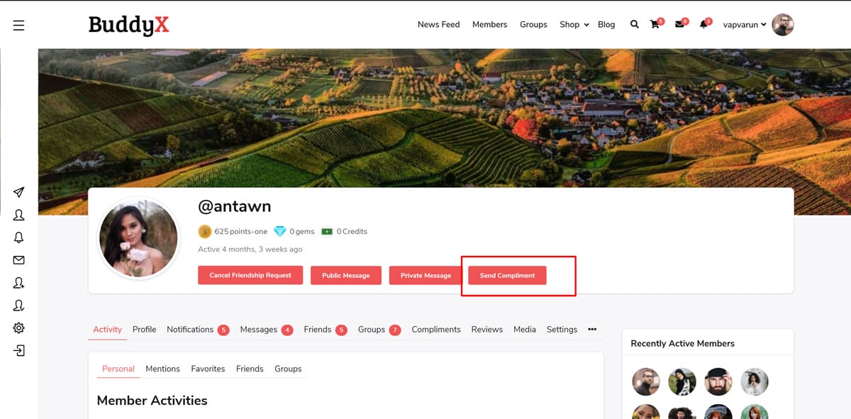This screenshot has width=851, height=419.
Task: Switch to the Compliments tab
Action: click(x=435, y=329)
